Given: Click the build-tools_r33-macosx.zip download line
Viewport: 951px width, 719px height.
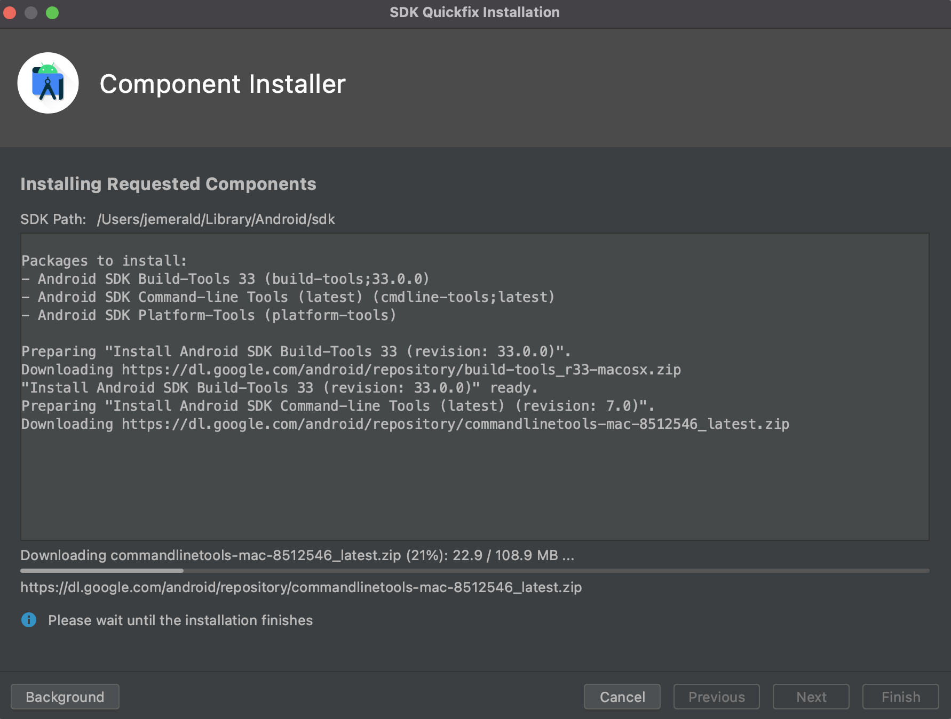Looking at the screenshot, I should 351,370.
